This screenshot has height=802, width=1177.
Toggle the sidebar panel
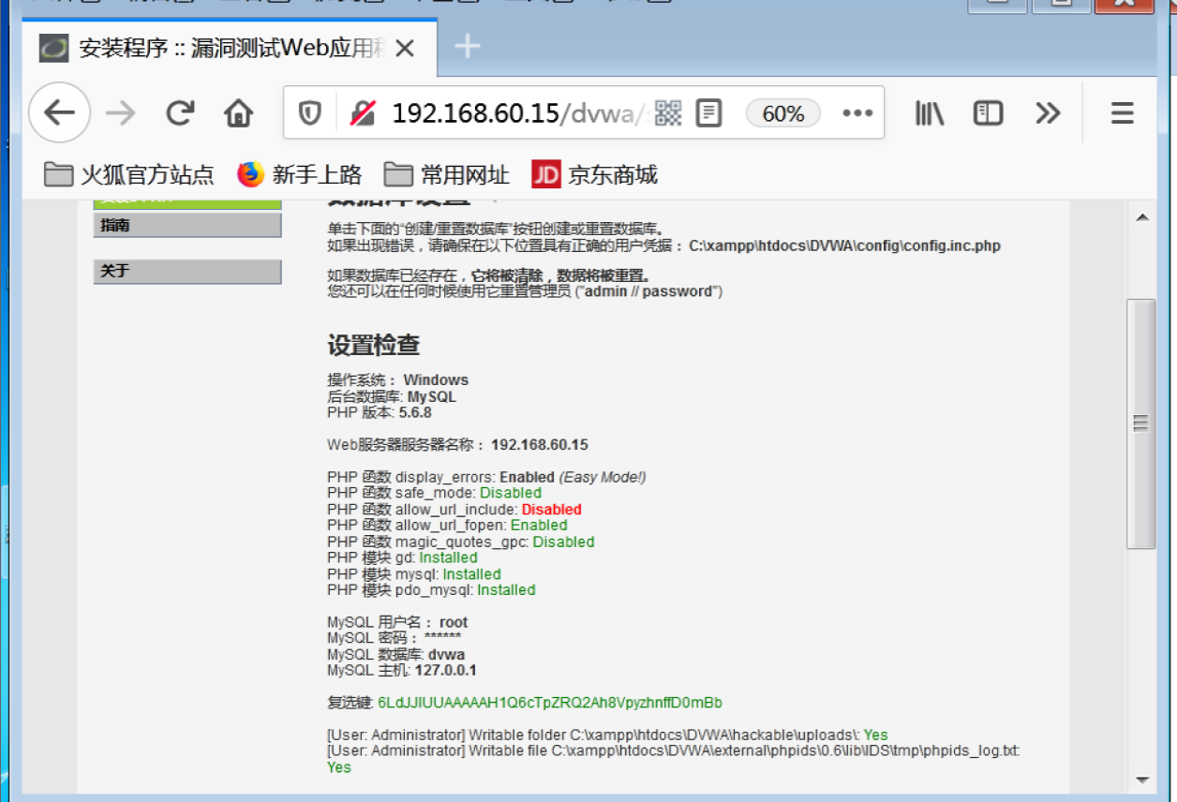click(988, 113)
